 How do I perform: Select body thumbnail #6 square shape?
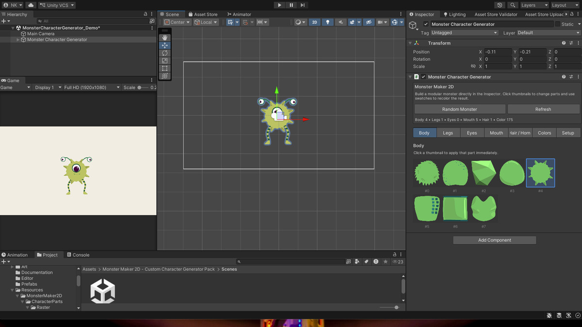455,208
